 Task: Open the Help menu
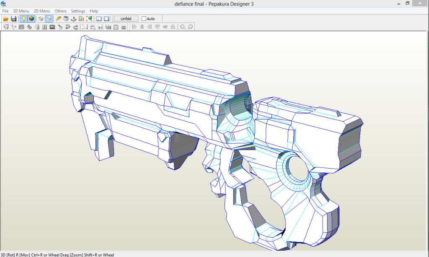click(x=94, y=11)
